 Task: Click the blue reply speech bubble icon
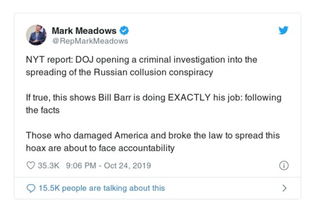tap(31, 188)
